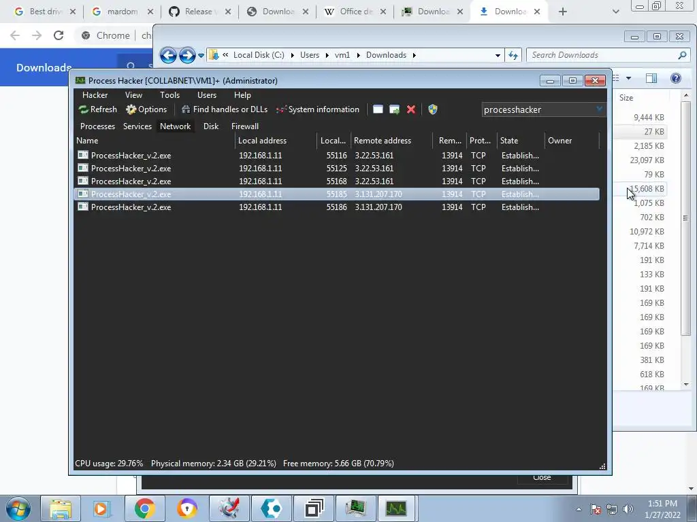Open Options from the Process Hacker toolbar
The image size is (697, 522).
(146, 109)
